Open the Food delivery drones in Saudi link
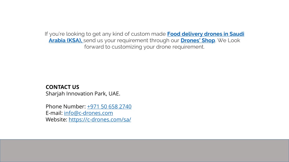The width and height of the screenshot is (289, 162). (206, 34)
